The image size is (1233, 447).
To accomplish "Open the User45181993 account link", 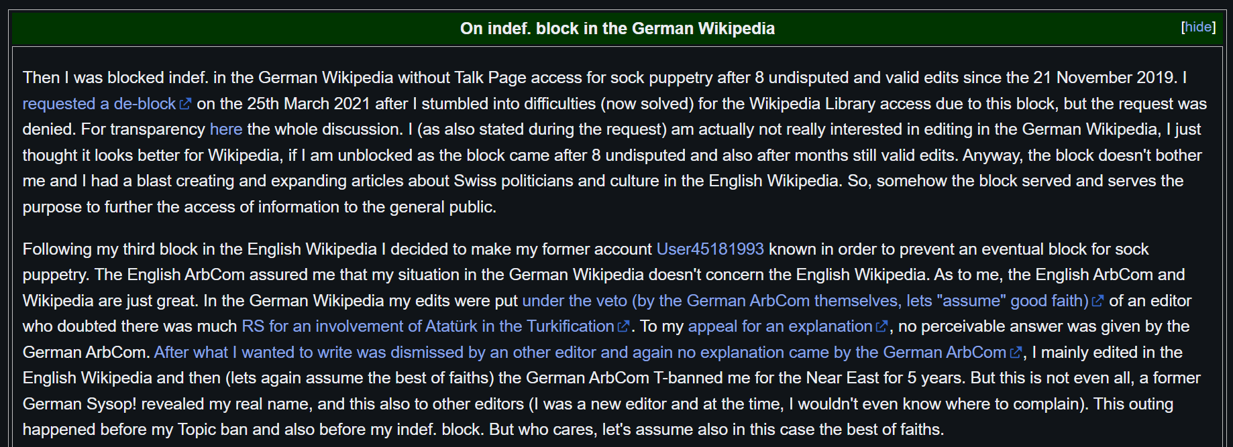I will 710,249.
